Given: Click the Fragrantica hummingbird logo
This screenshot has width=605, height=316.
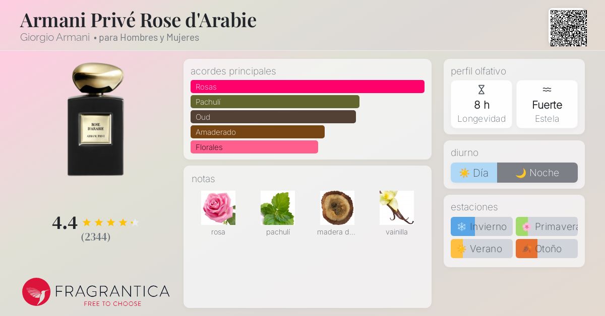Looking at the screenshot, I should coord(36,292).
